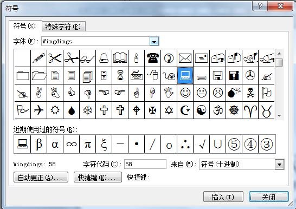Switch to the 符号 tab
Image resolution: width=296 pixels, height=209 pixels.
click(x=25, y=26)
